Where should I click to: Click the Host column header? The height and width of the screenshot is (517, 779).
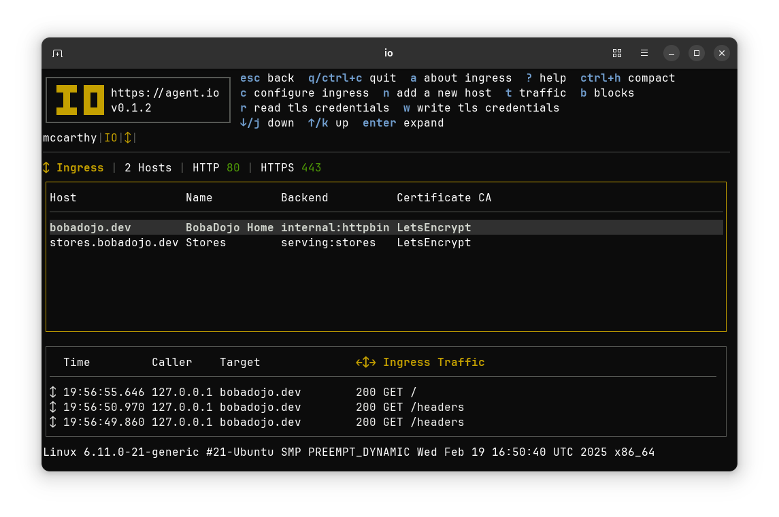coord(63,198)
